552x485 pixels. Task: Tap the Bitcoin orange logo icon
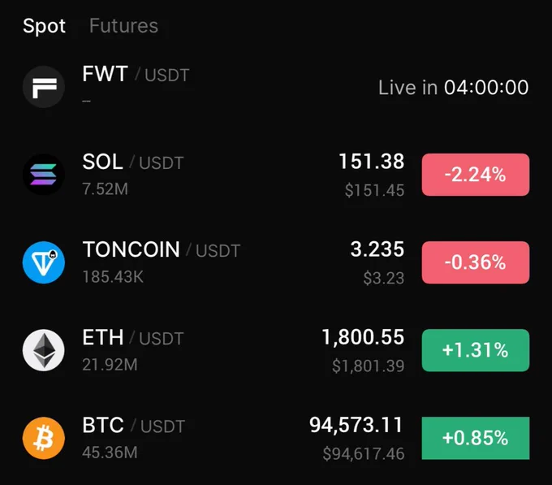(44, 438)
